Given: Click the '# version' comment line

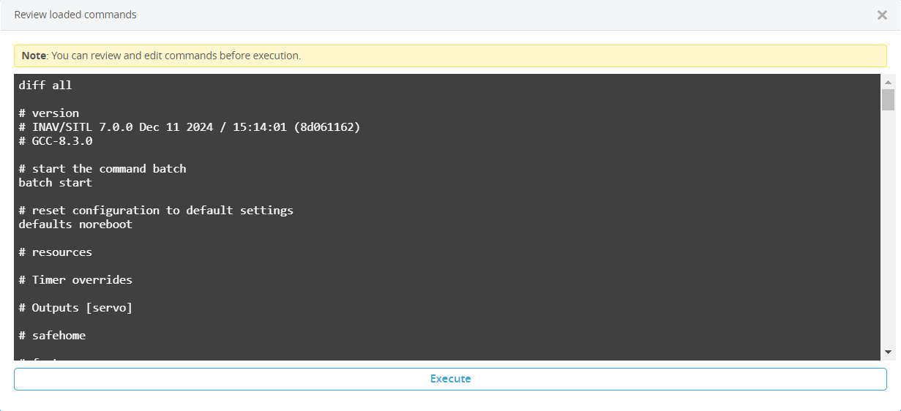Looking at the screenshot, I should click(x=49, y=113).
